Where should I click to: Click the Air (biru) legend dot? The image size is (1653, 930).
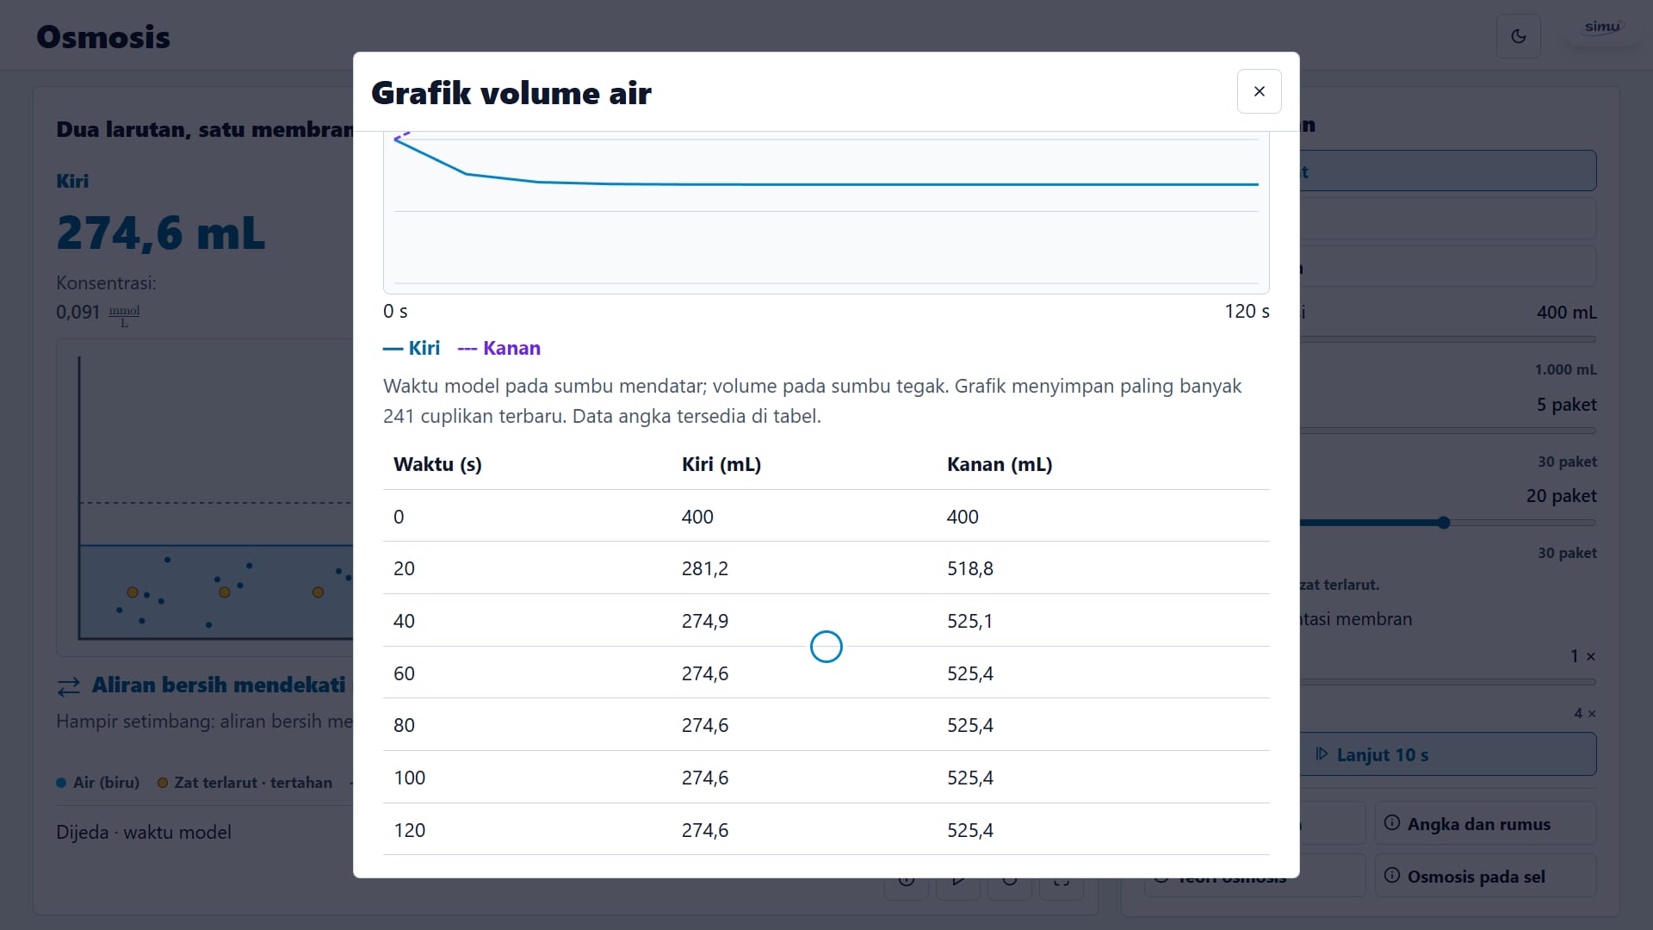(x=61, y=783)
